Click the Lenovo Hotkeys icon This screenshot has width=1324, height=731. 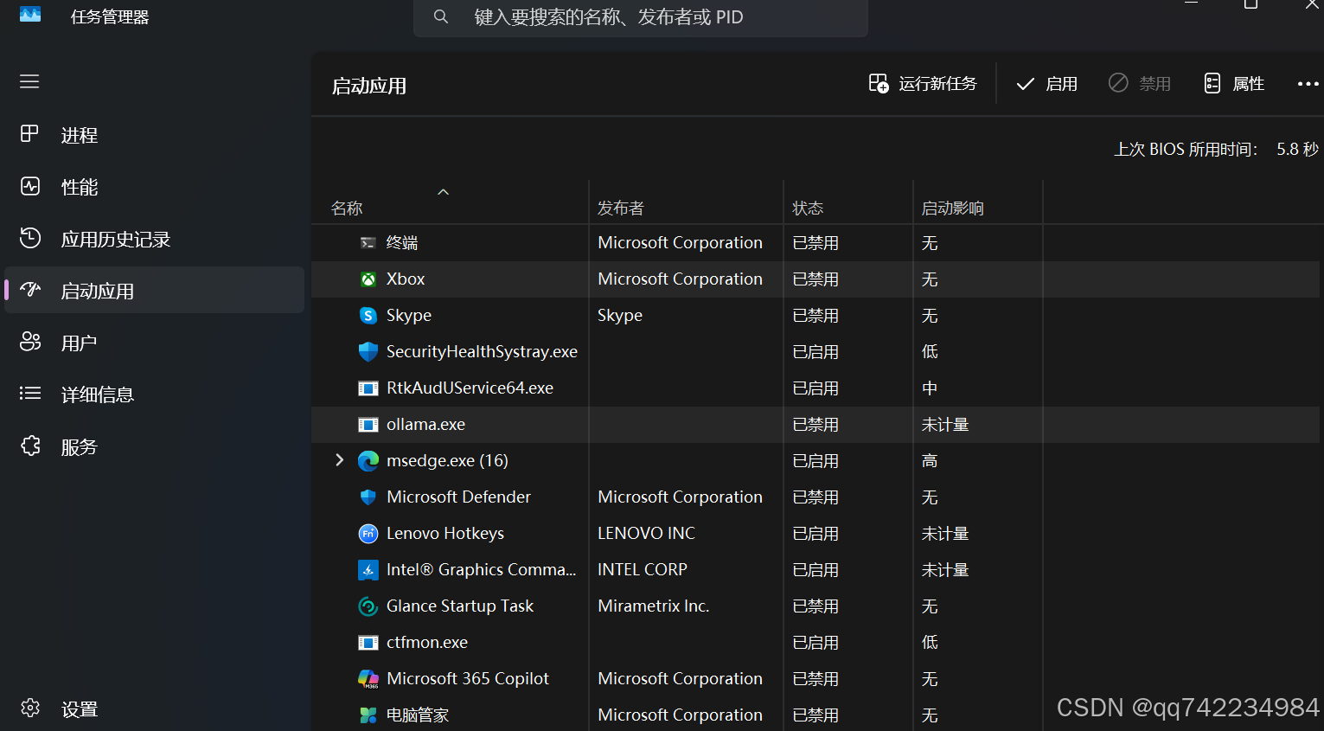(x=368, y=534)
